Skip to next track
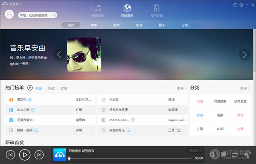The image size is (256, 164). [39, 155]
